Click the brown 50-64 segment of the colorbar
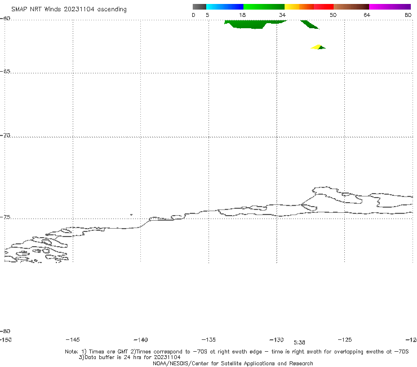 coord(351,7)
